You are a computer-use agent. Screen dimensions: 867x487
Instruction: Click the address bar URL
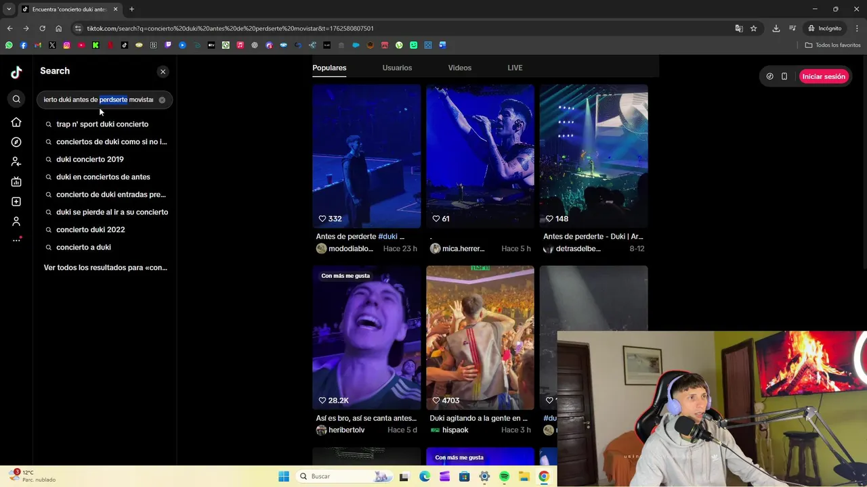click(230, 28)
